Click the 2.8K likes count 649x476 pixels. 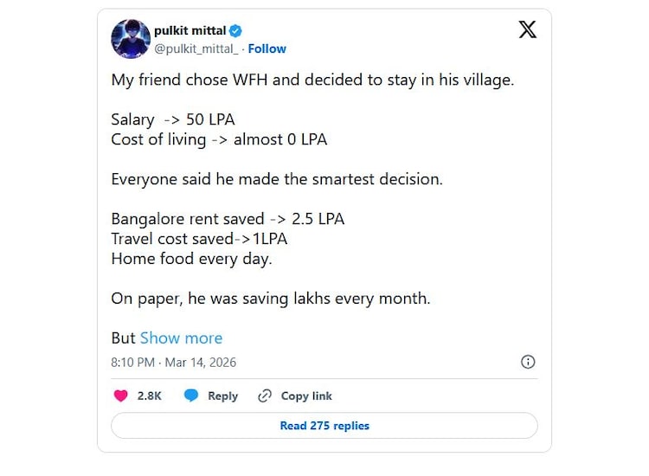tap(150, 396)
